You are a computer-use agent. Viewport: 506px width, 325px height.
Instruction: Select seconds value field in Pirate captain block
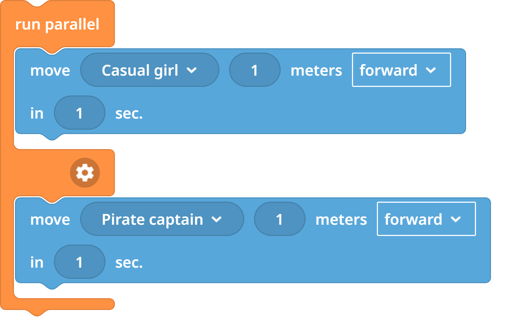pos(80,262)
